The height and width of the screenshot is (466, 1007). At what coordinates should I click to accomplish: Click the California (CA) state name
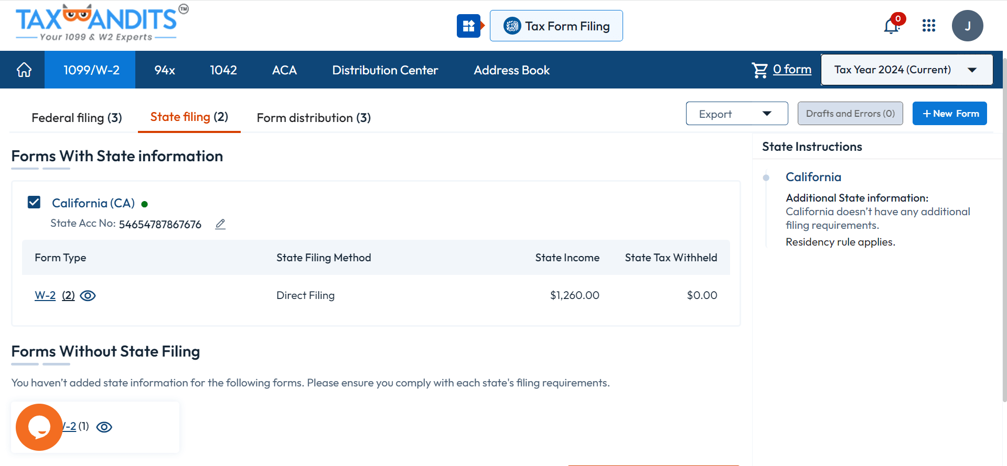(x=93, y=203)
